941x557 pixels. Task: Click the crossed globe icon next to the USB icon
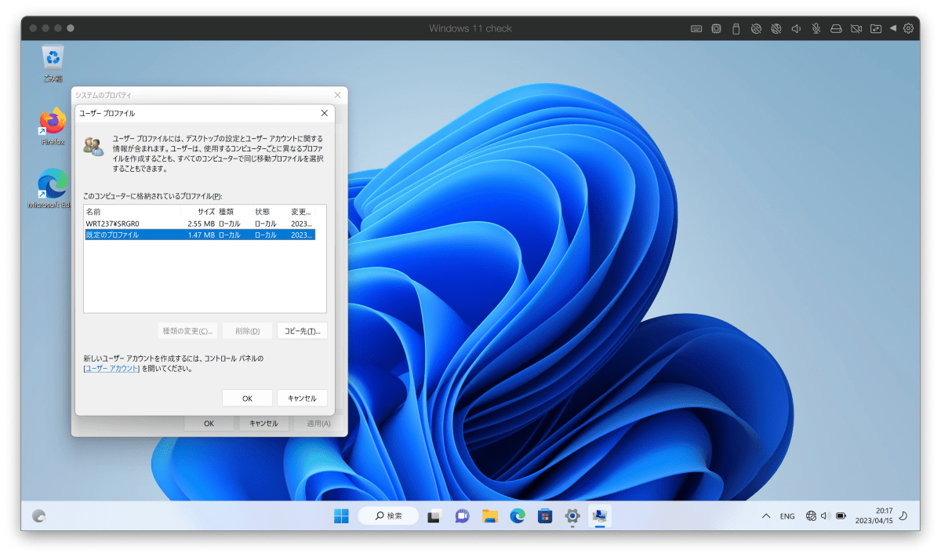(756, 28)
